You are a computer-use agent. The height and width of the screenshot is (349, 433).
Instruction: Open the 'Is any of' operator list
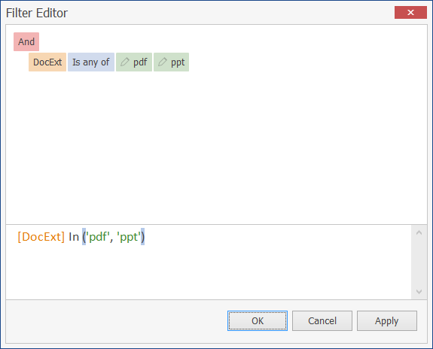[91, 62]
